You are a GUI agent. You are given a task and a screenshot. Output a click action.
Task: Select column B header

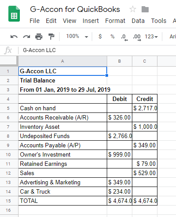click(120, 61)
